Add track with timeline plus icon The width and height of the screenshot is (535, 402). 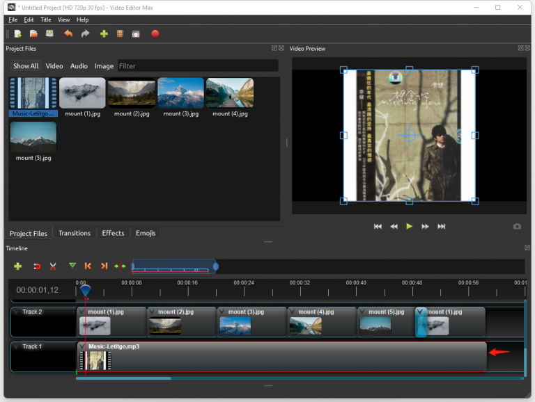point(17,266)
